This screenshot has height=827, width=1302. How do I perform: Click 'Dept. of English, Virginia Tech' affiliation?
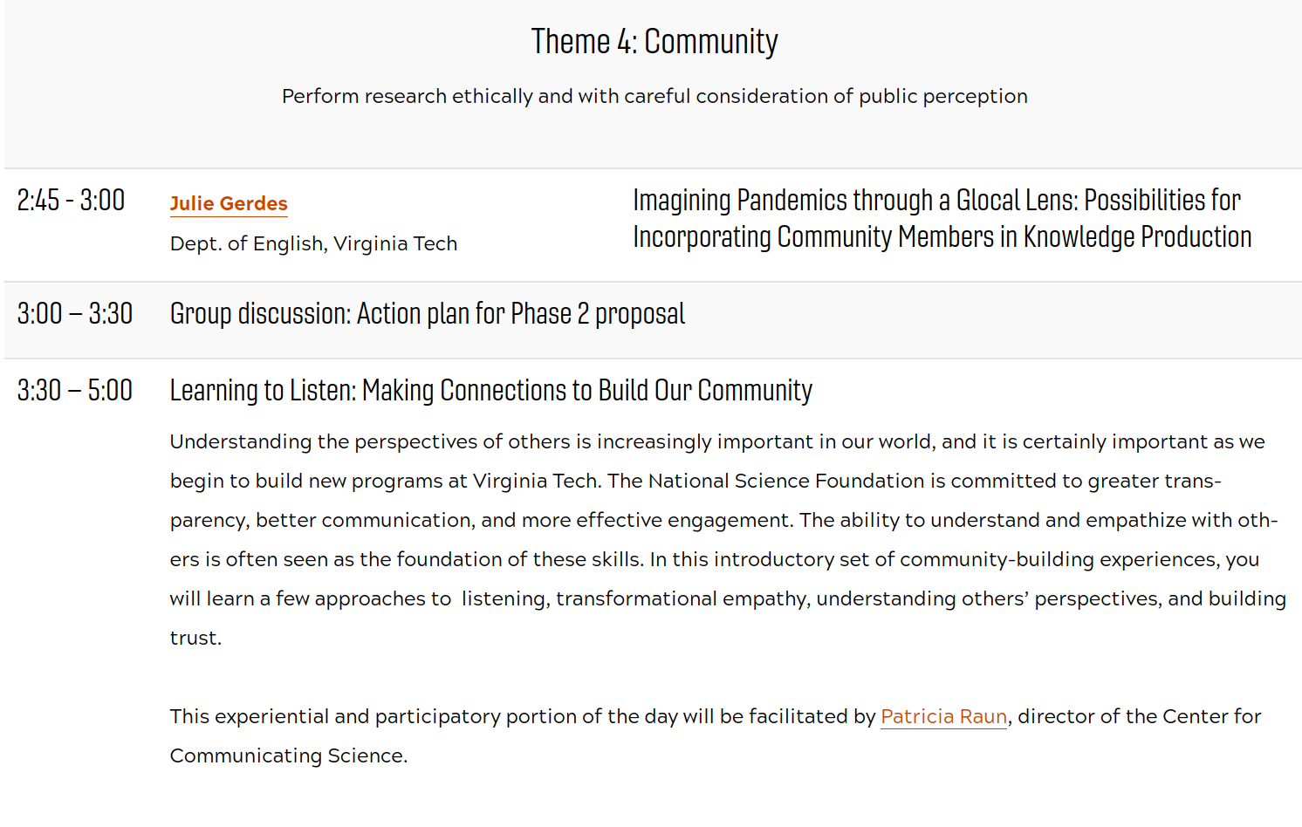(x=313, y=243)
